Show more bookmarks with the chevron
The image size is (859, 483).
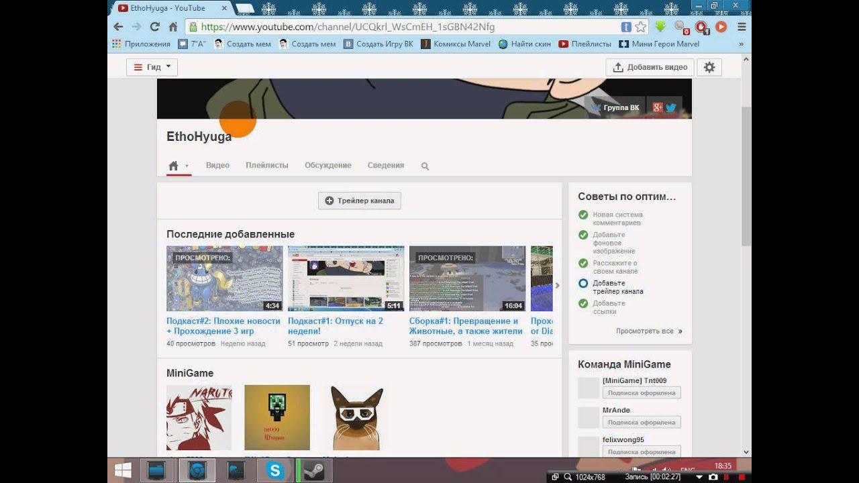(x=741, y=44)
